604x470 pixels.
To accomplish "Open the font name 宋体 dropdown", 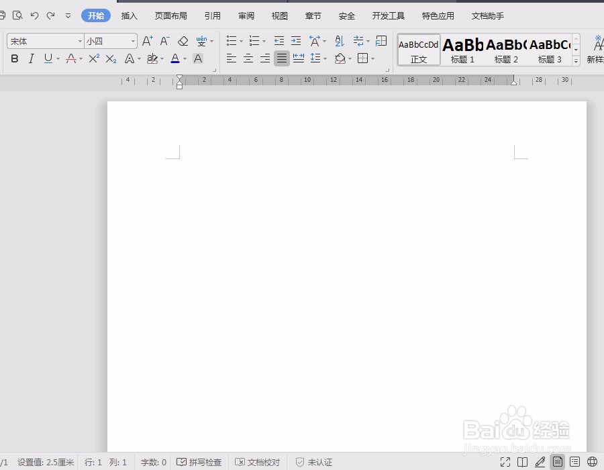I will tap(80, 41).
